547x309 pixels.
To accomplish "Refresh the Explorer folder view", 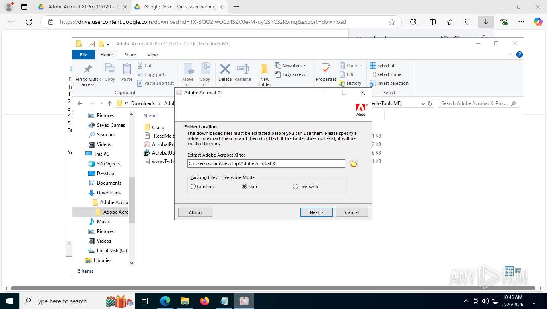I will click(430, 103).
